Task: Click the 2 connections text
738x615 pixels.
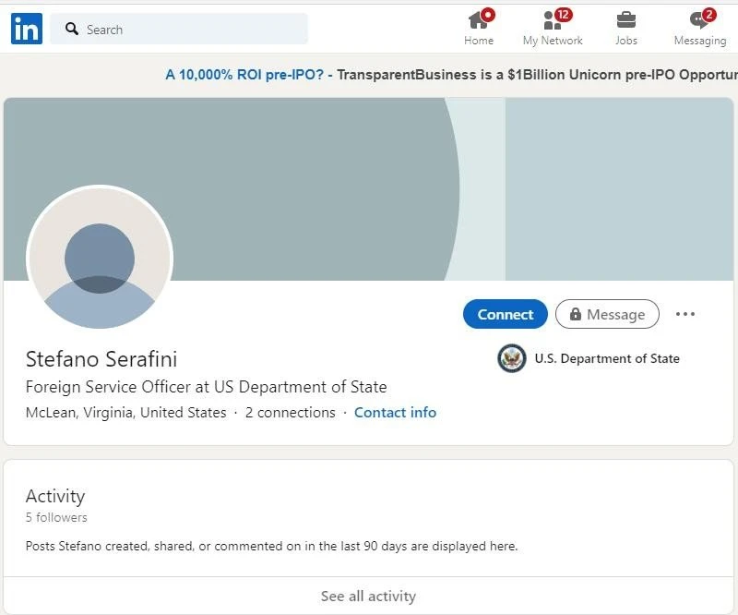Action: pyautogui.click(x=290, y=413)
